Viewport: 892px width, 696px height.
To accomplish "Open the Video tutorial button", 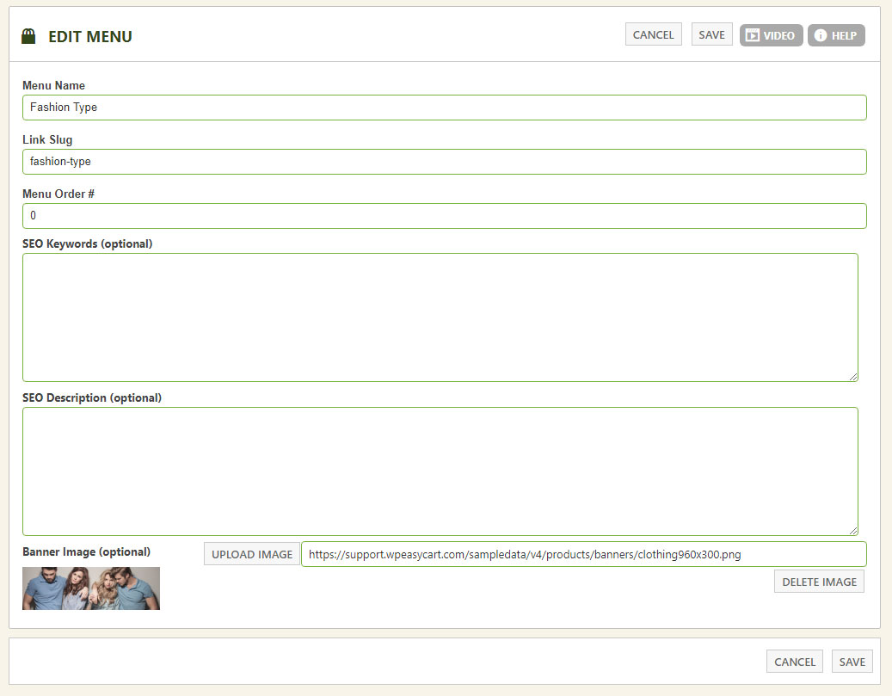I will 771,35.
